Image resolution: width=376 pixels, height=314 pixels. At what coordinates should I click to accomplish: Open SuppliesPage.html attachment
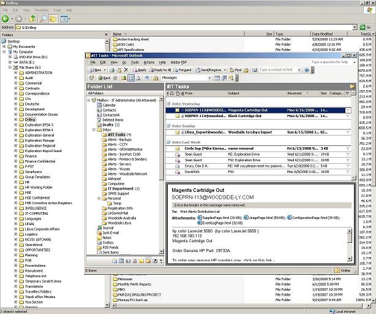pyautogui.click(x=219, y=218)
